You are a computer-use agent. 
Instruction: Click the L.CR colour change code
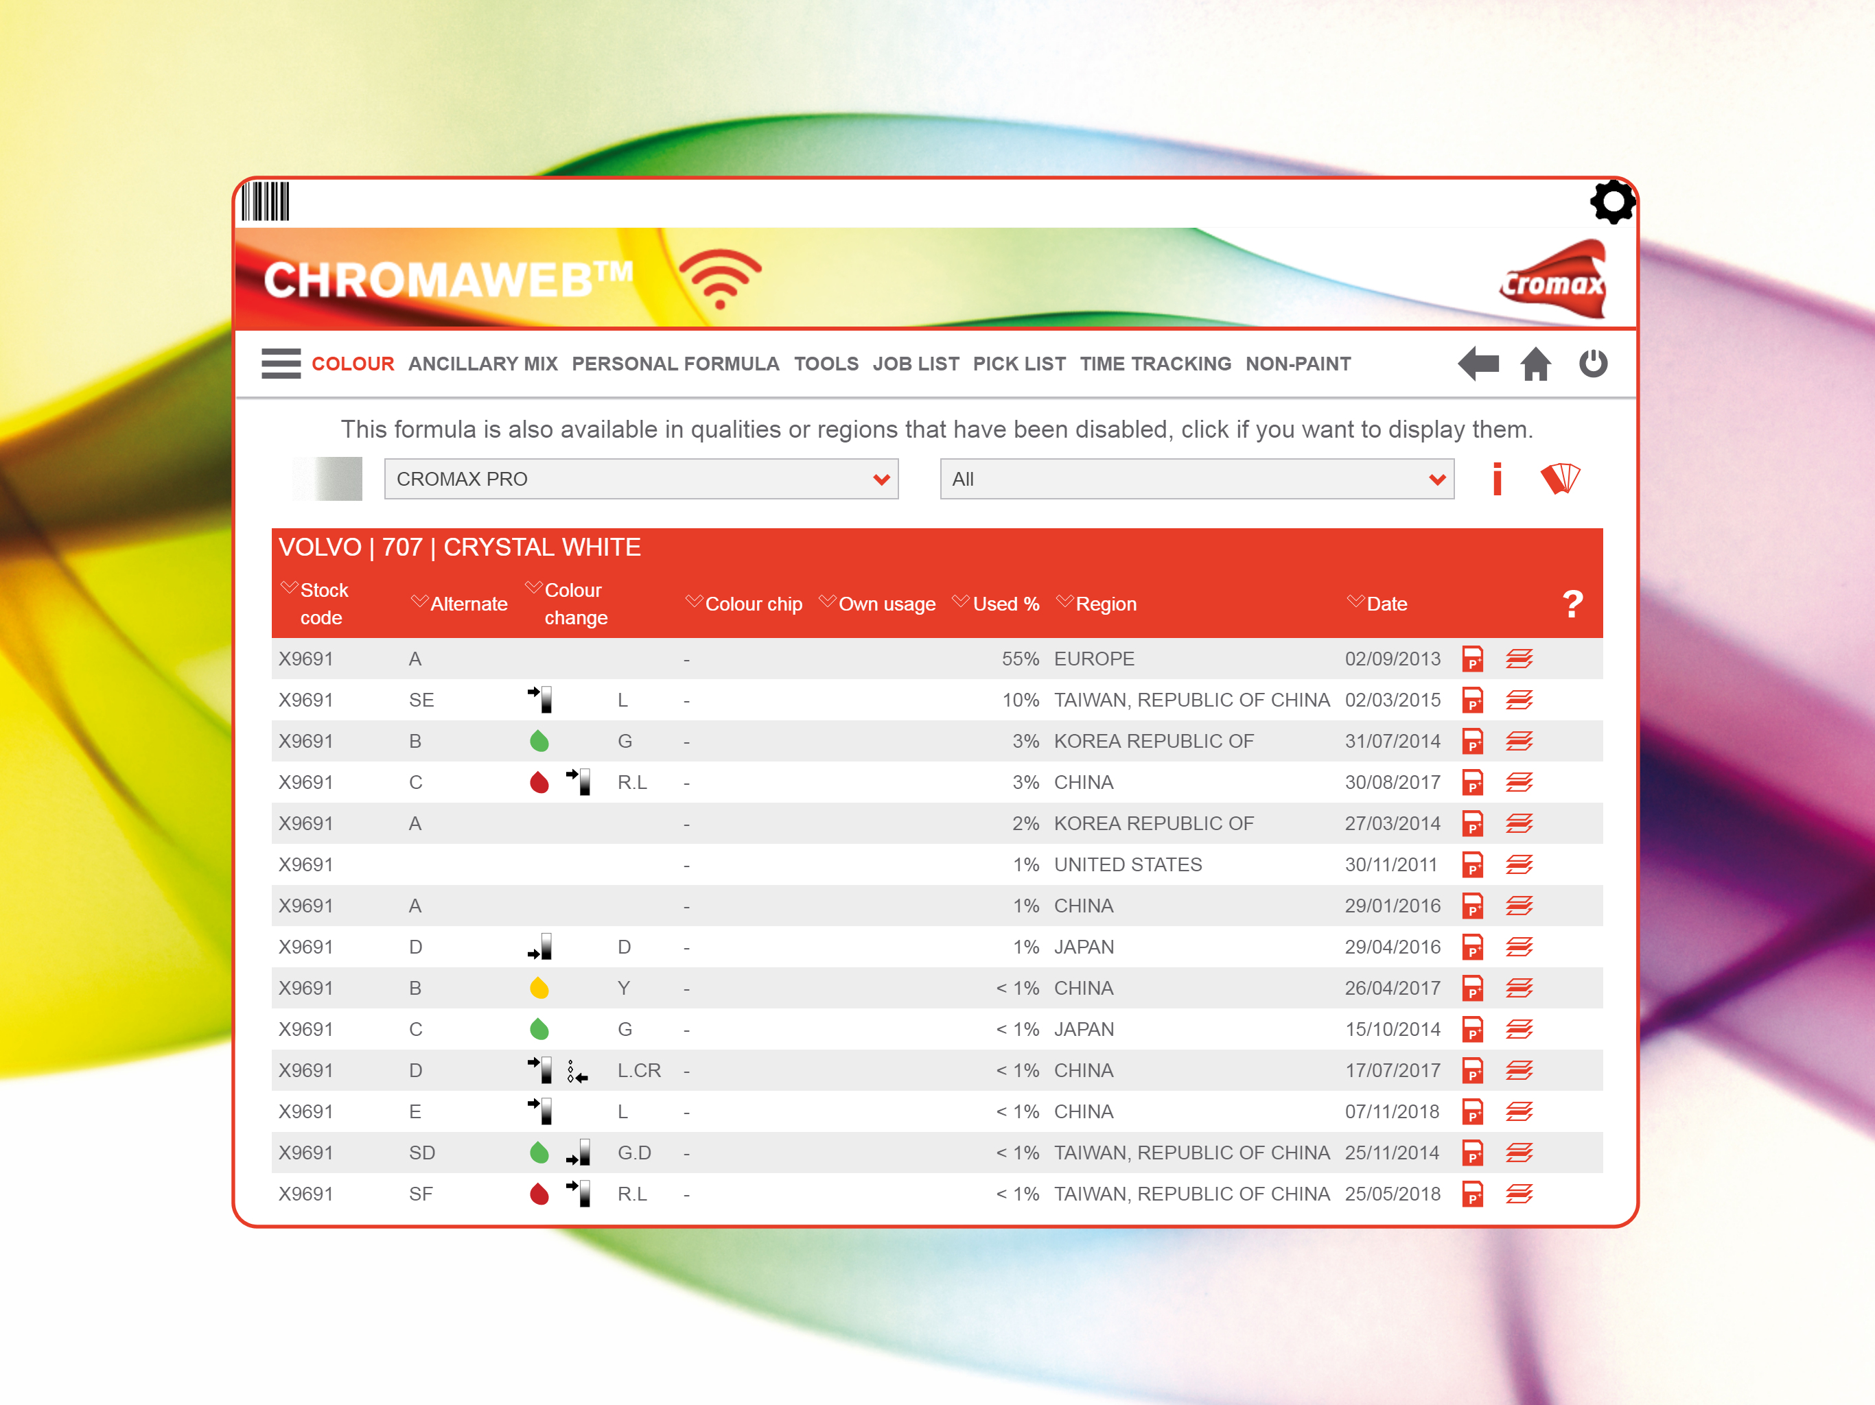(x=639, y=1071)
